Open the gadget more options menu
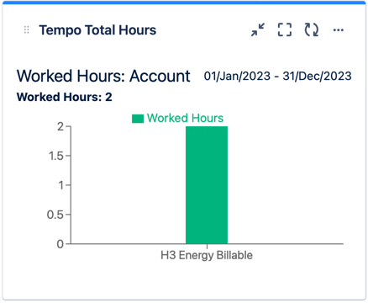 (339, 30)
